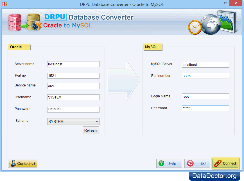Click the 'Service name' label
The width and height of the screenshot is (244, 181).
tap(25, 85)
